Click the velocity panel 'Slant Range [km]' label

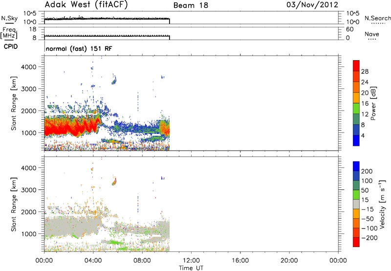coord(14,204)
